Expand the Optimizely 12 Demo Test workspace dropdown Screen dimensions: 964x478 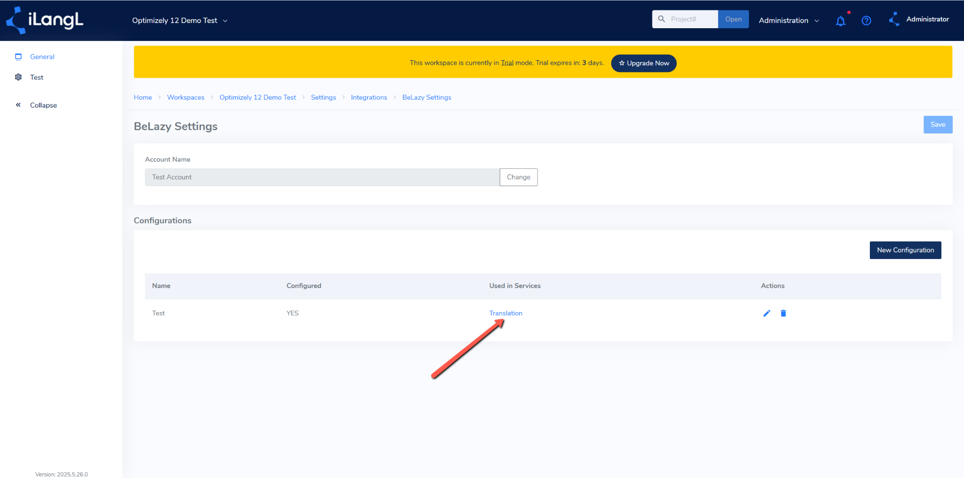point(180,21)
